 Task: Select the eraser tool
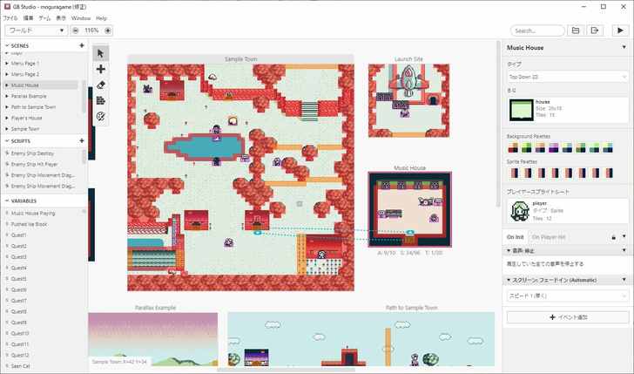pyautogui.click(x=101, y=85)
